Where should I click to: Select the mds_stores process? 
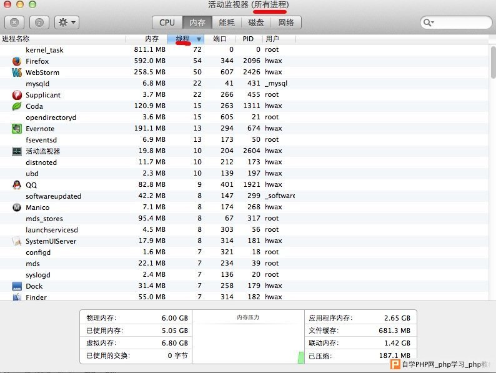(244, 219)
